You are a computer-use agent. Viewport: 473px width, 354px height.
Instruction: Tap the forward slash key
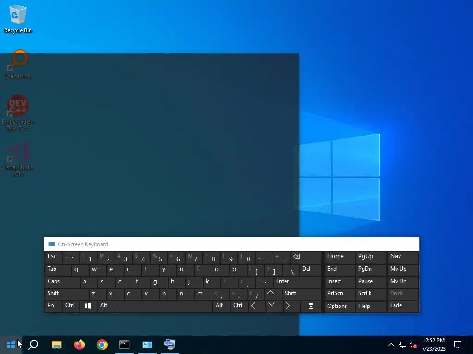point(256,294)
